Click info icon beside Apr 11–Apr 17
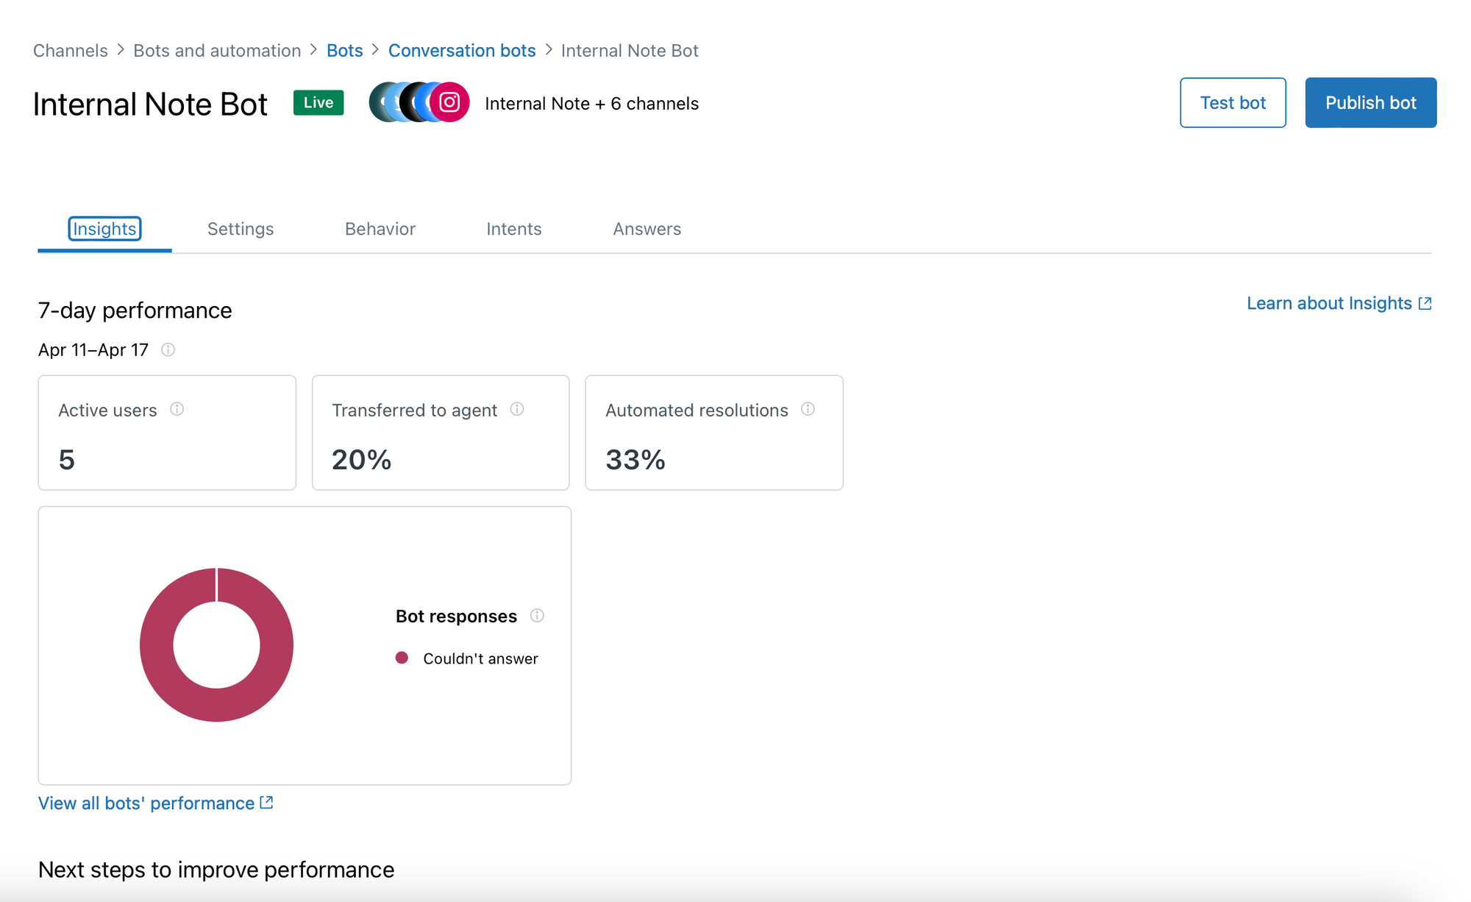This screenshot has height=902, width=1471. (x=168, y=349)
